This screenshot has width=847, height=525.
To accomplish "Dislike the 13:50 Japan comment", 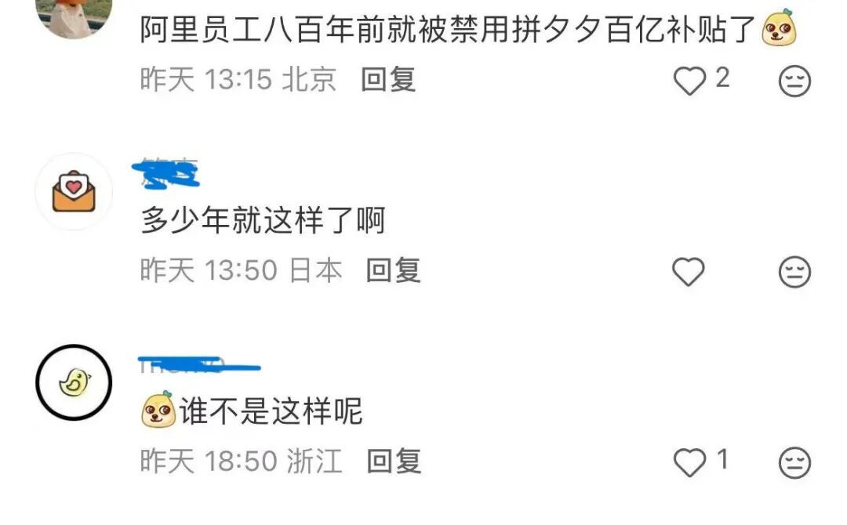I will (x=794, y=271).
